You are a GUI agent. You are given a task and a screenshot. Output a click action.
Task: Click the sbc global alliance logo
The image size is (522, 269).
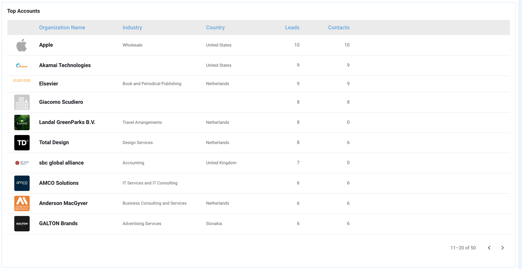coord(22,163)
